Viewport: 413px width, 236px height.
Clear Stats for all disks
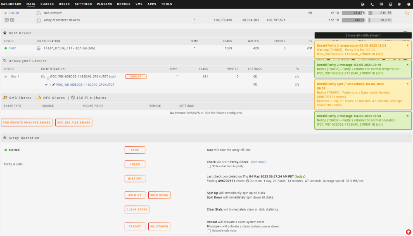tap(137, 210)
